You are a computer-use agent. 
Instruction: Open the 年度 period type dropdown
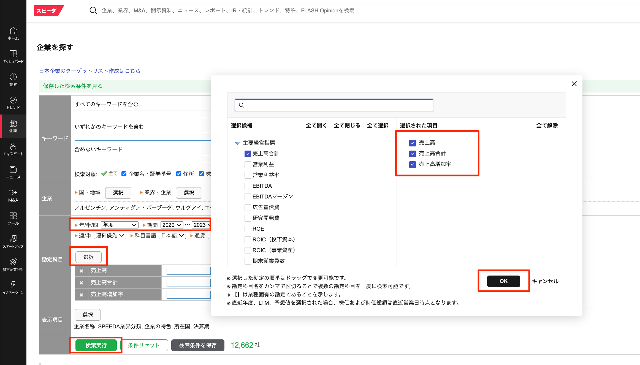pos(120,225)
